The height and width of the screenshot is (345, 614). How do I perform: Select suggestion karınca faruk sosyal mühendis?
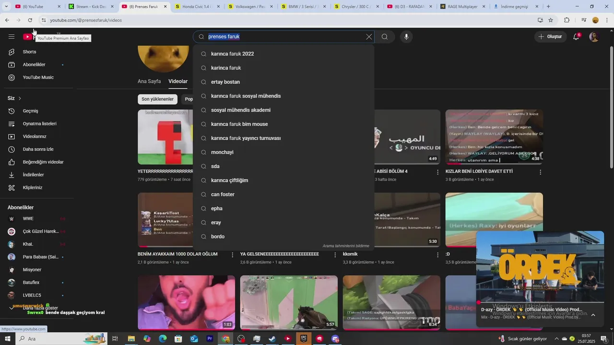coord(283,96)
